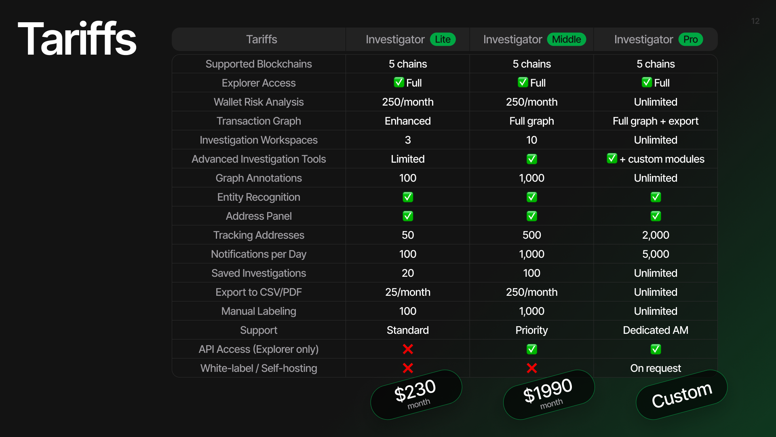The image size is (776, 437).
Task: Click the green Pro badge
Action: click(x=690, y=39)
